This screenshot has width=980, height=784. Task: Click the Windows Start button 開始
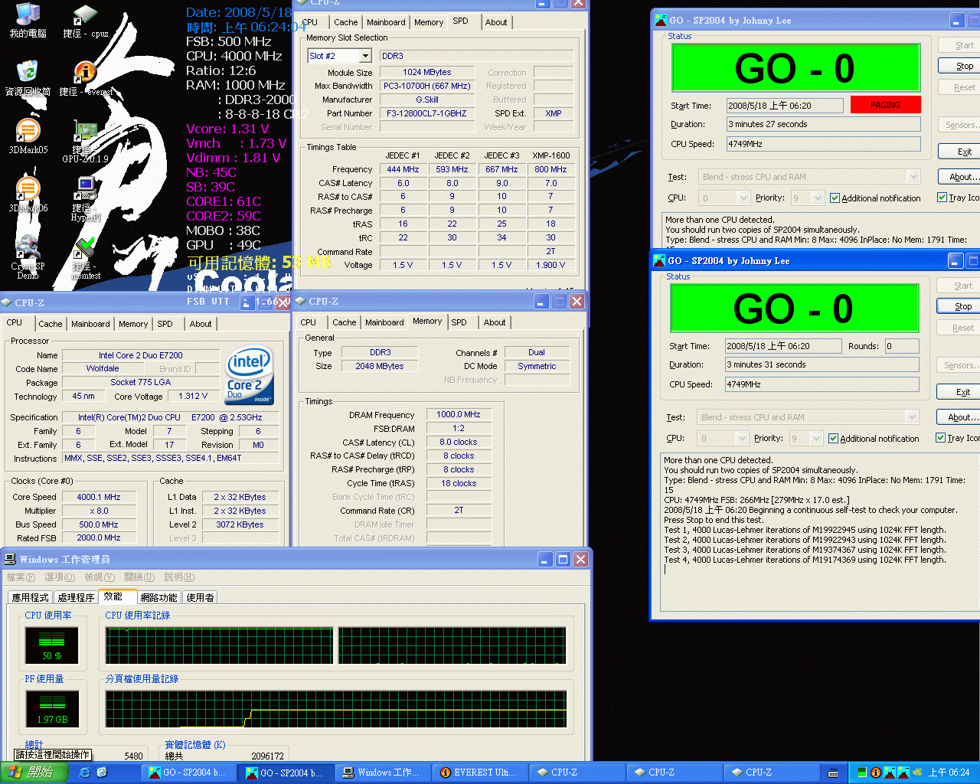pos(34,773)
